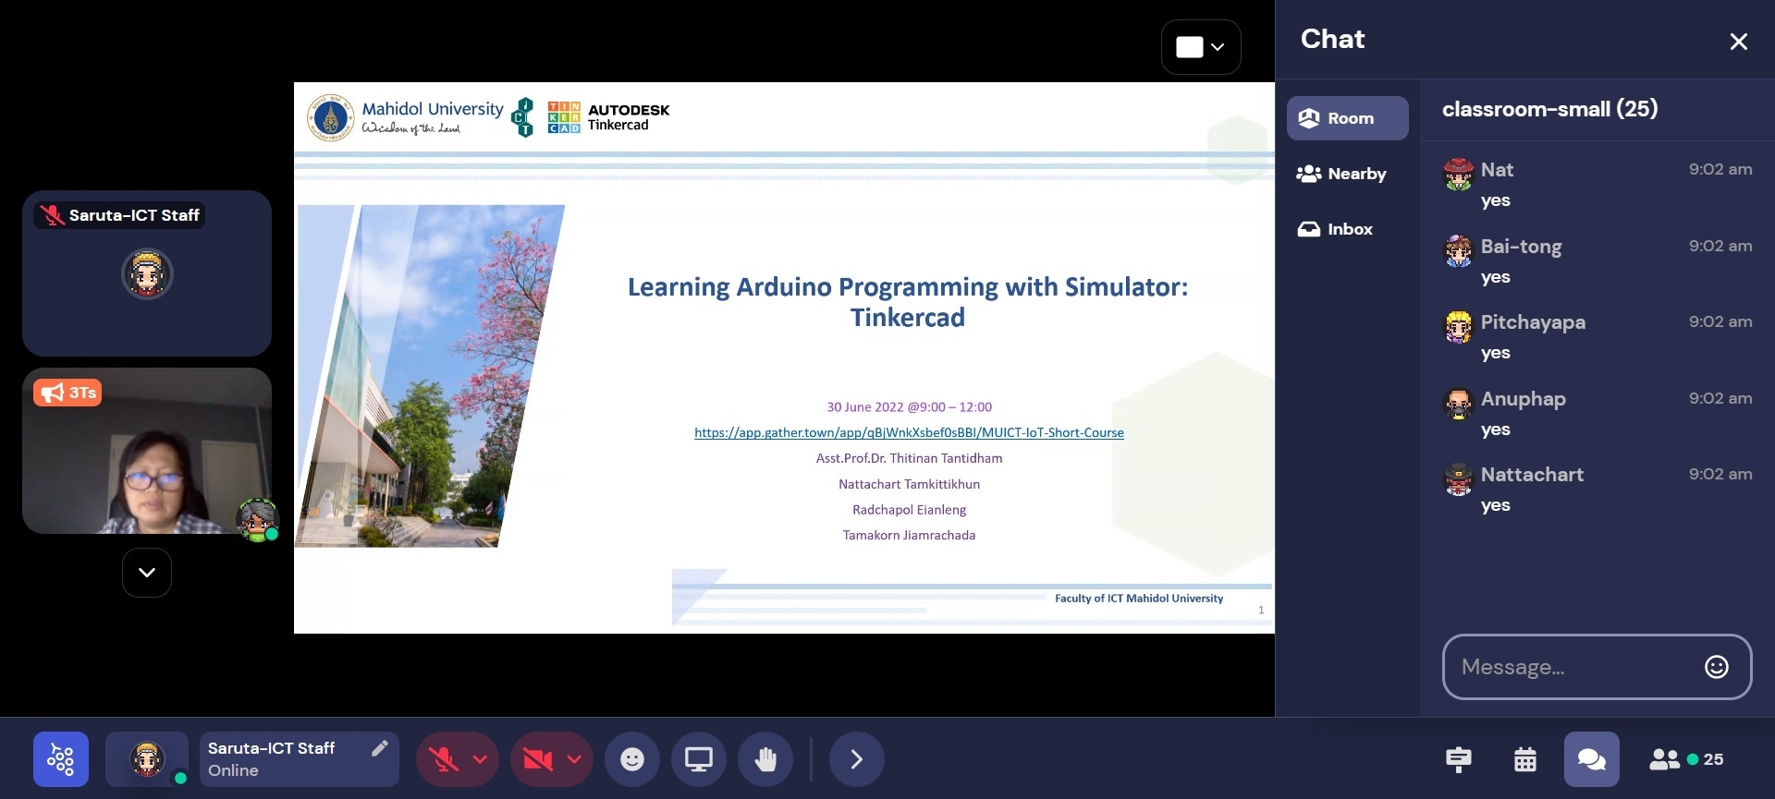The width and height of the screenshot is (1775, 799).
Task: Toggle the chat panel speech bubbles icon
Action: click(x=1591, y=759)
